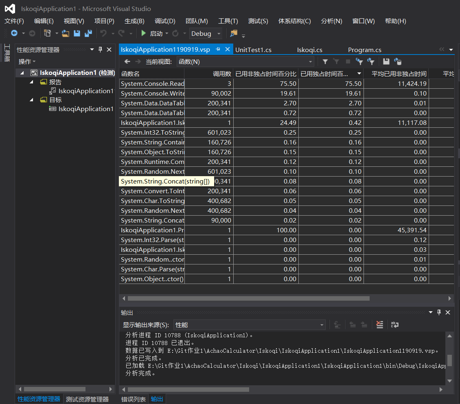Pin the 性能资源管理器 panel

point(100,50)
